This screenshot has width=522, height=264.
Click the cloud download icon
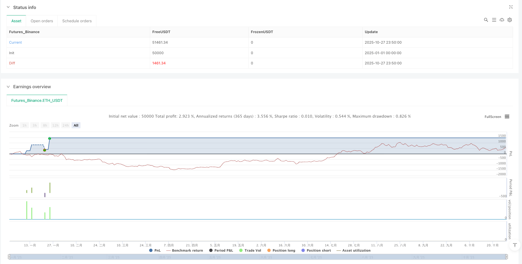(x=502, y=20)
